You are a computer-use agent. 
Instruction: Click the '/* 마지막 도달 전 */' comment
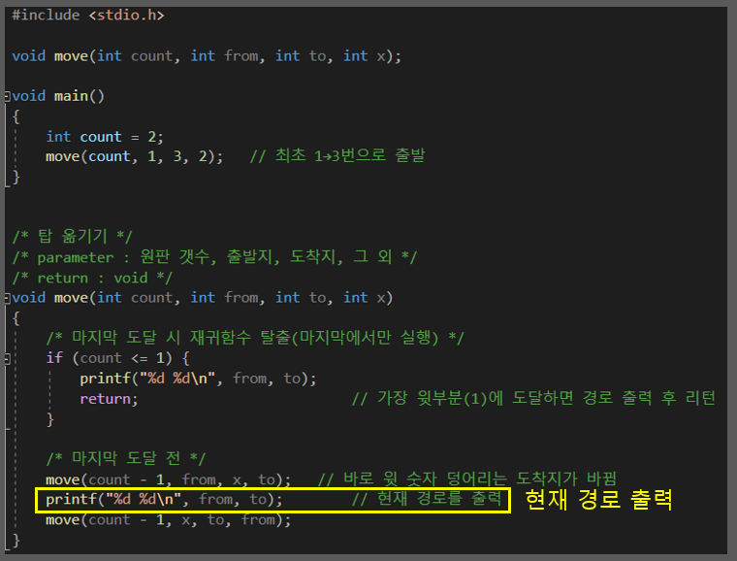(x=126, y=458)
